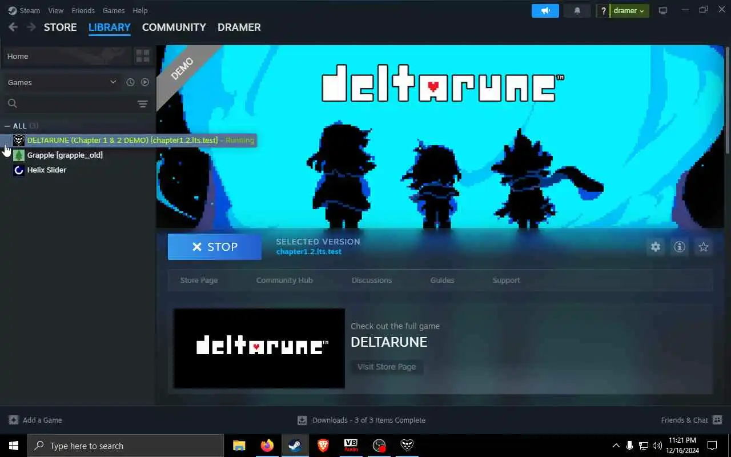
Task: Open the notifications bell
Action: (x=577, y=10)
